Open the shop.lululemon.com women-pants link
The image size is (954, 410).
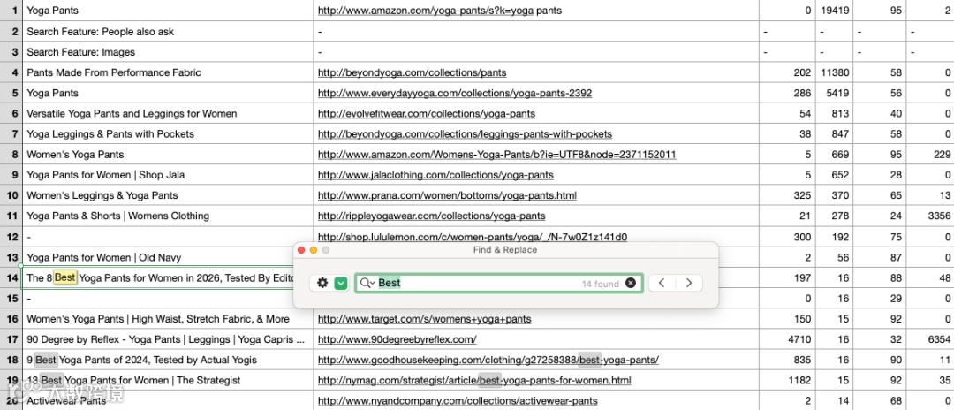click(472, 237)
